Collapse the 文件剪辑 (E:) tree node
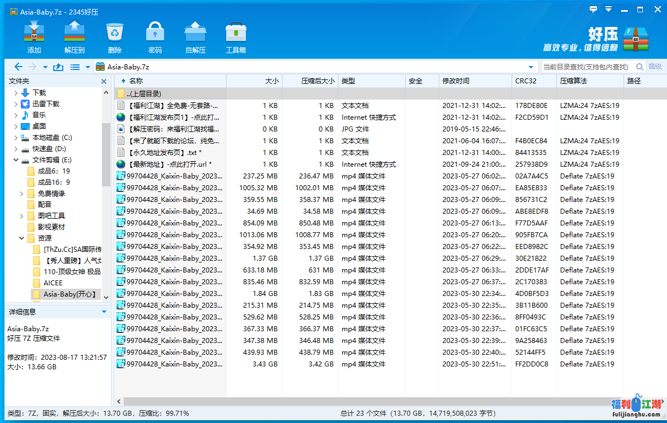 (x=15, y=160)
